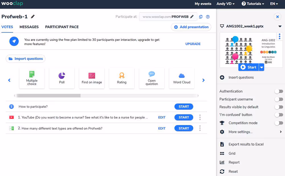Click the rocket upgrade icon
Screen dimensions: 285x176
(14, 41)
